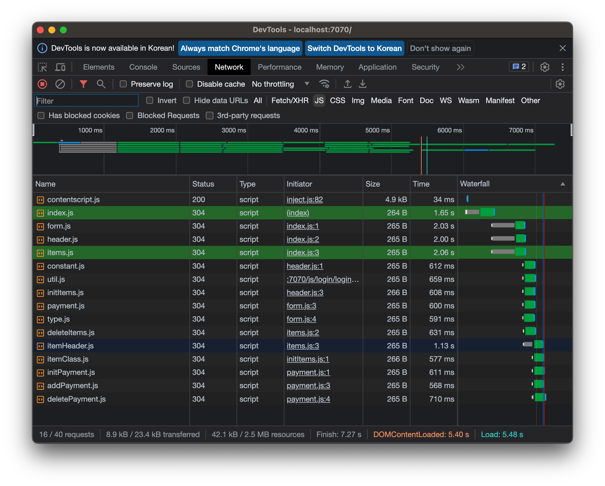Click the search icon in the toolbar
Image resolution: width=605 pixels, height=486 pixels.
point(101,84)
